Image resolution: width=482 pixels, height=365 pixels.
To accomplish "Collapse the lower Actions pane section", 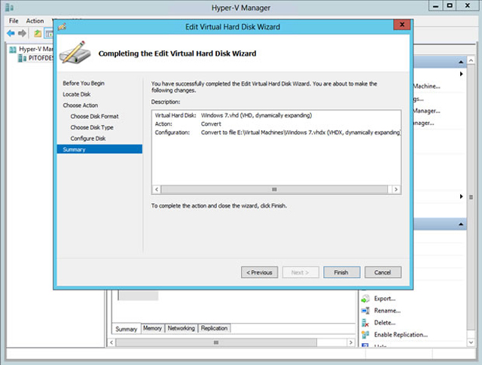I will click(461, 224).
